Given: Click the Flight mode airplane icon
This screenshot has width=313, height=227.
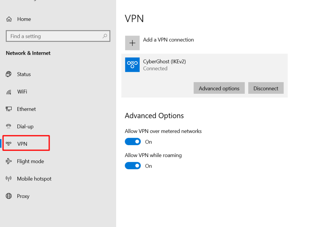Looking at the screenshot, I should coord(9,161).
